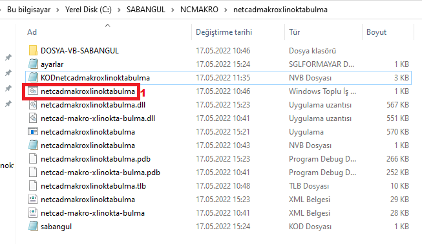Select KODnetcadmakroxlinoktabulma file name
The image size is (422, 244).
(95, 78)
